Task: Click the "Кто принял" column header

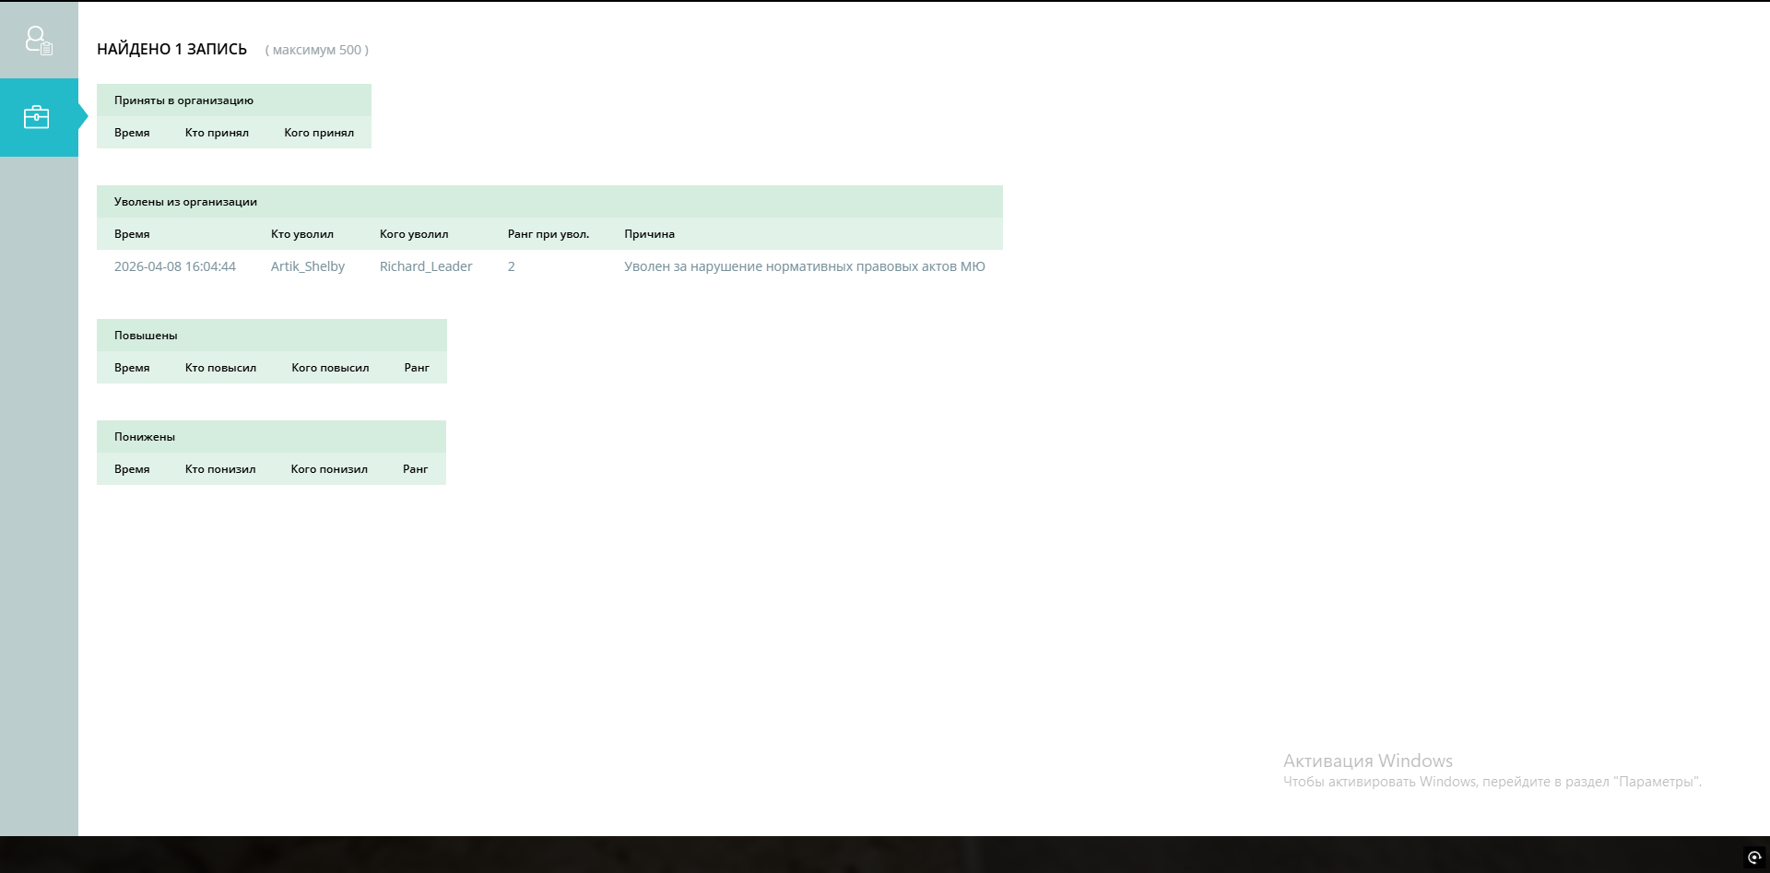Action: coord(217,133)
